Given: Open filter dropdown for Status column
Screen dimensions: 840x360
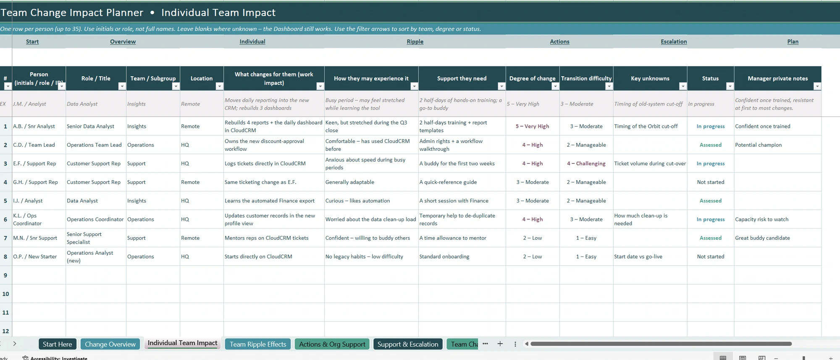Looking at the screenshot, I should [x=730, y=86].
